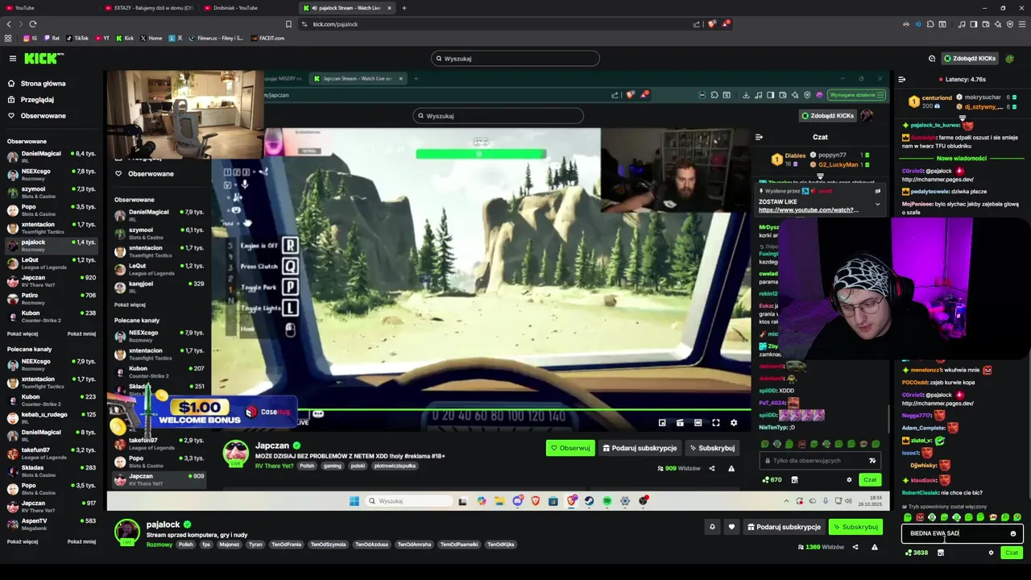1031x580 pixels.
Task: Click inner chat Czat button
Action: click(870, 480)
